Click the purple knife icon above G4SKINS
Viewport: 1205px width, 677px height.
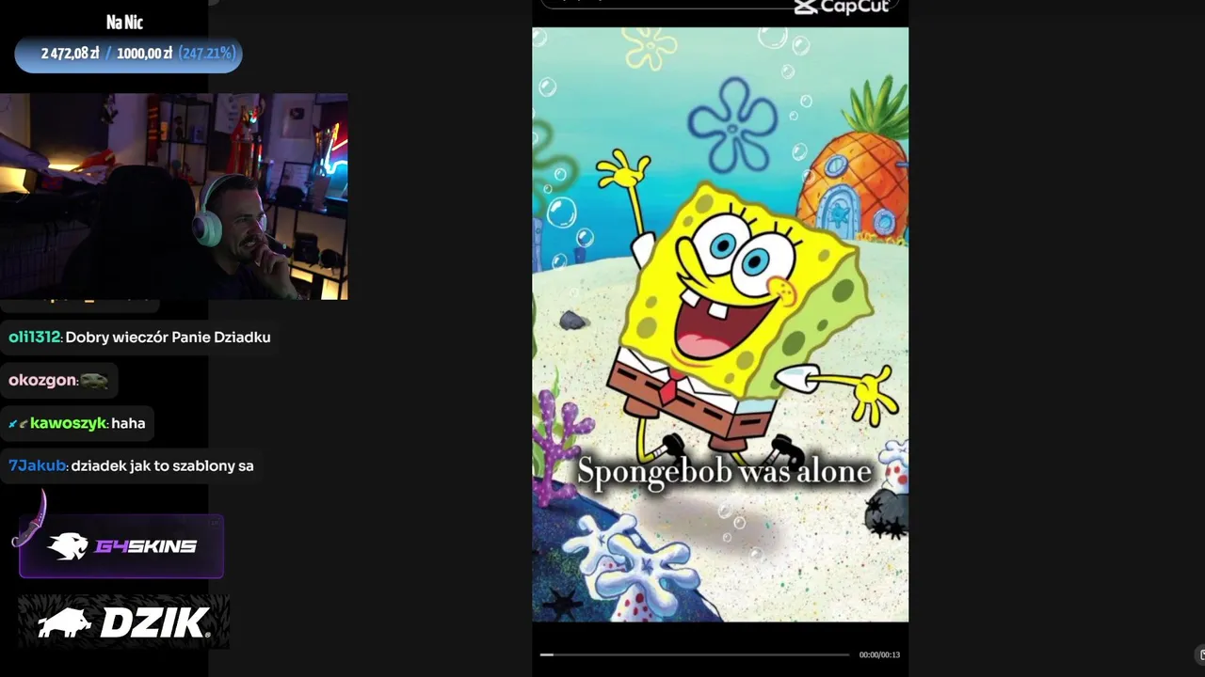(29, 519)
